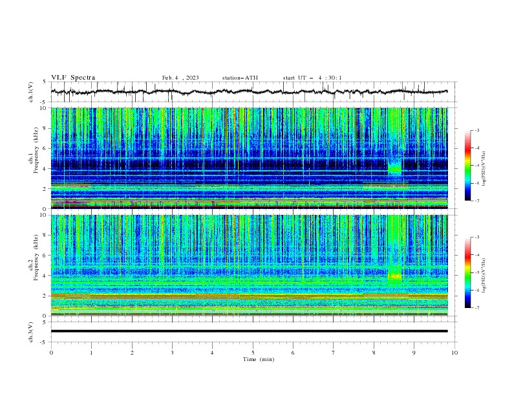Pick the ch.2 spectrogram color scale bar
This screenshot has height=396, width=512.
click(467, 272)
